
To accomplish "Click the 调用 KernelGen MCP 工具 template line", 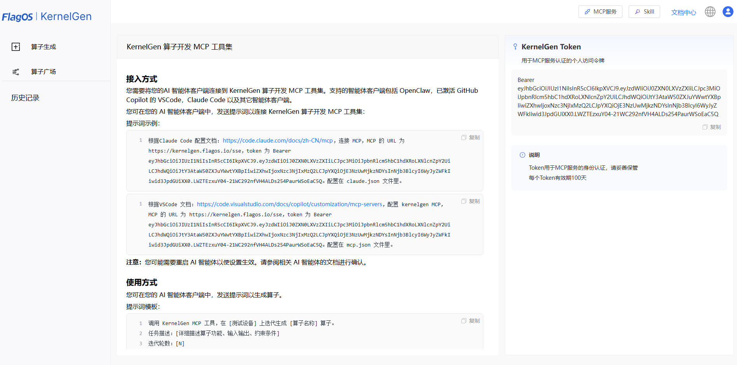I will click(x=241, y=323).
